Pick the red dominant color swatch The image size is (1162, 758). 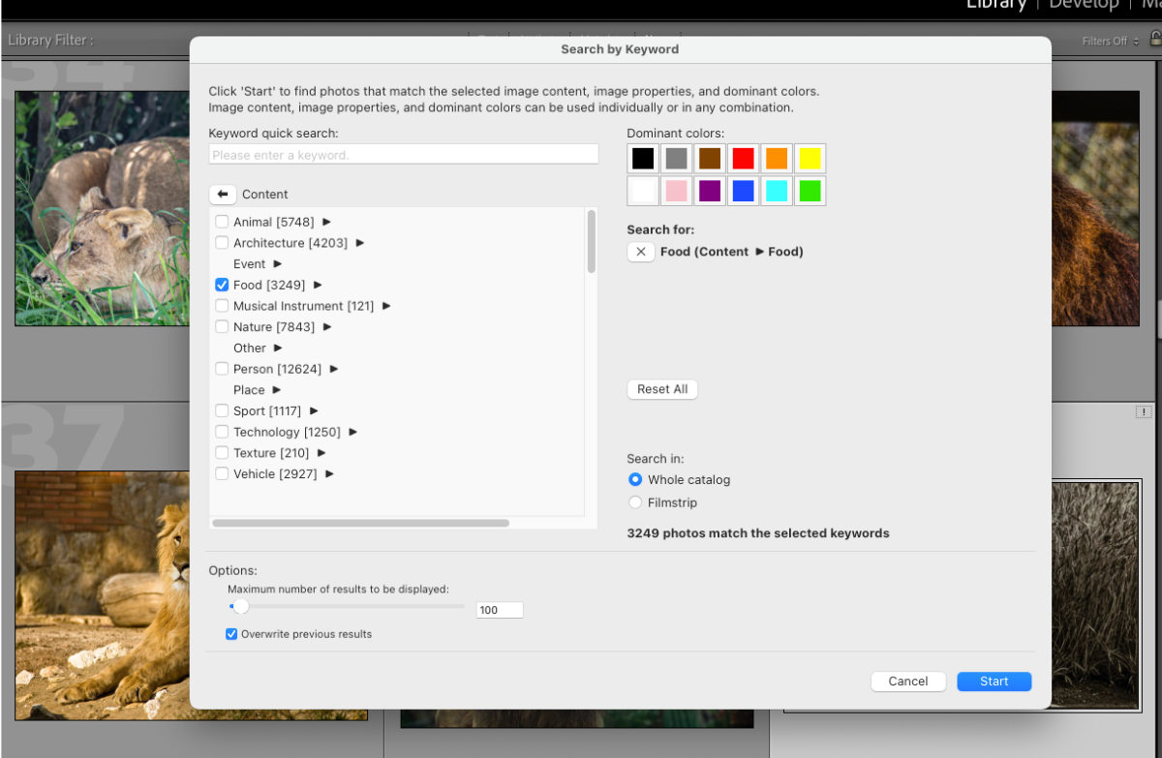coord(743,159)
